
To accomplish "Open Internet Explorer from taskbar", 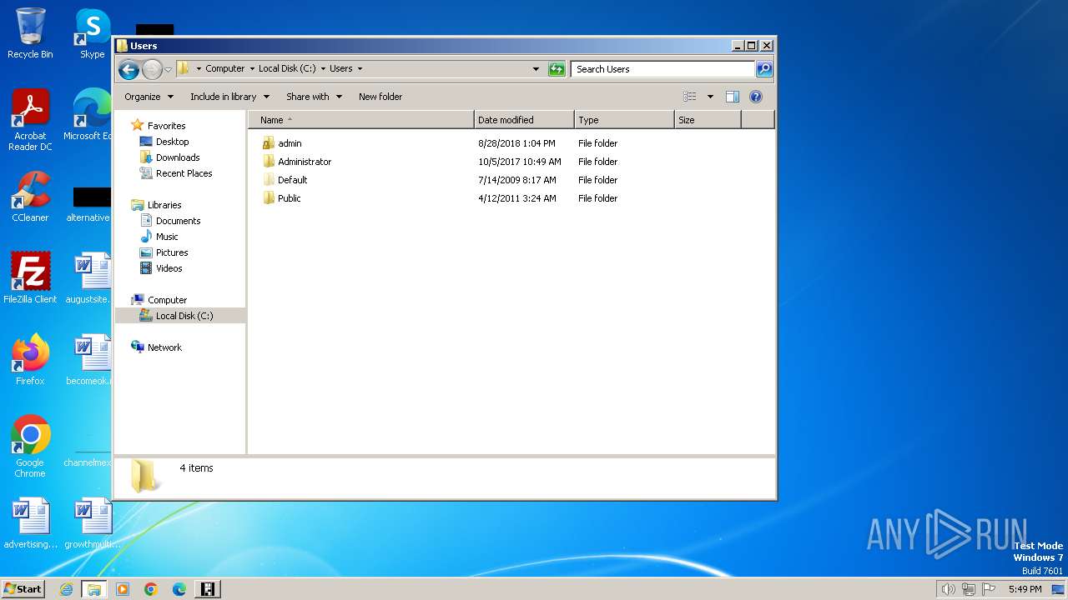I will [x=66, y=589].
